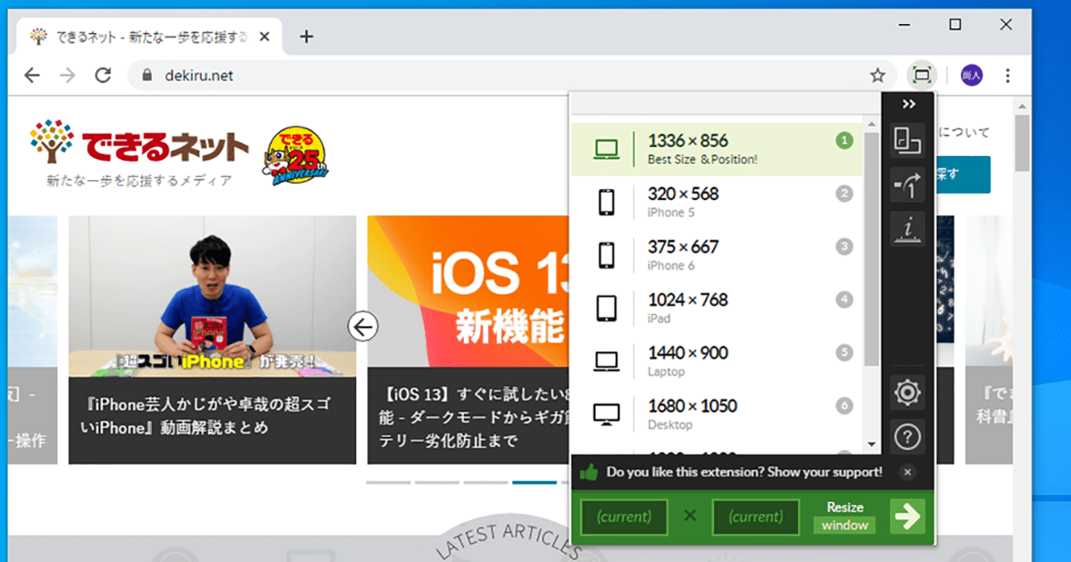Viewport: 1071px width, 562px height.
Task: Click the green laptop icon for Best Size
Action: (606, 149)
